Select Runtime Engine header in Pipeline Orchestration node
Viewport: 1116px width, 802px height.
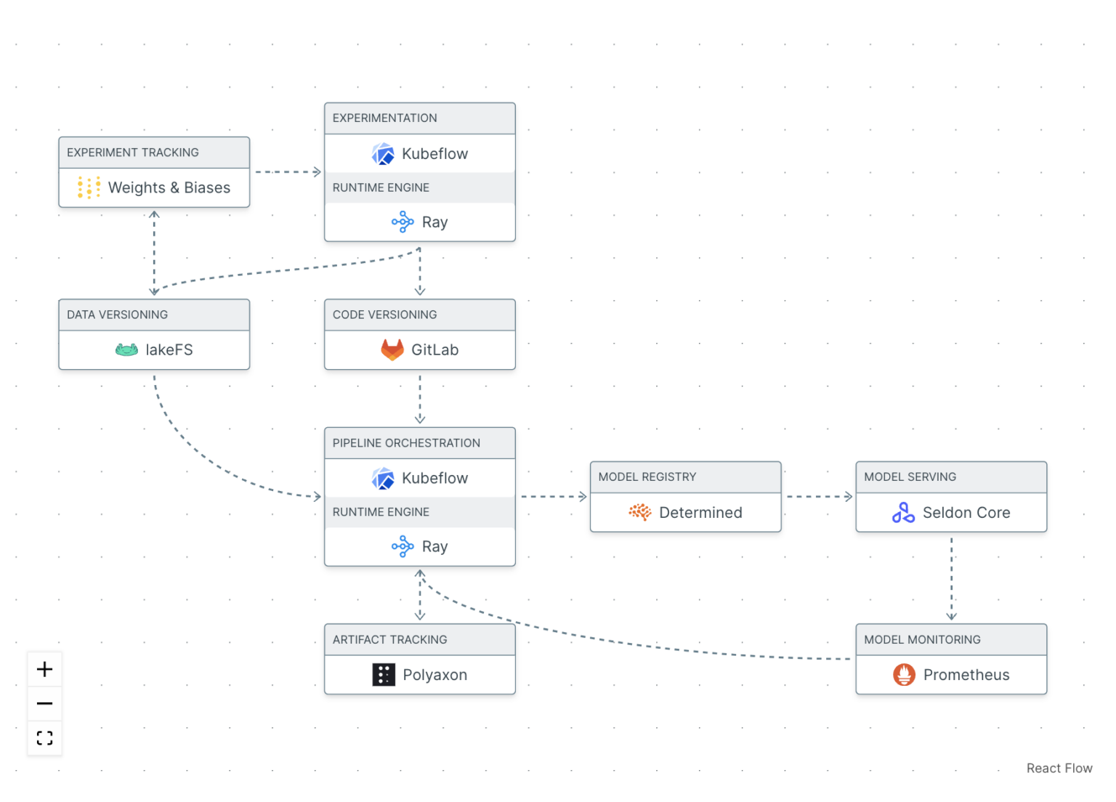pos(420,512)
